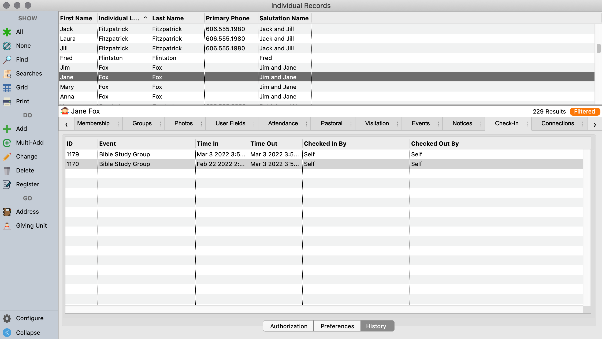
Task: Open the Giving Unit icon
Action: tap(7, 226)
